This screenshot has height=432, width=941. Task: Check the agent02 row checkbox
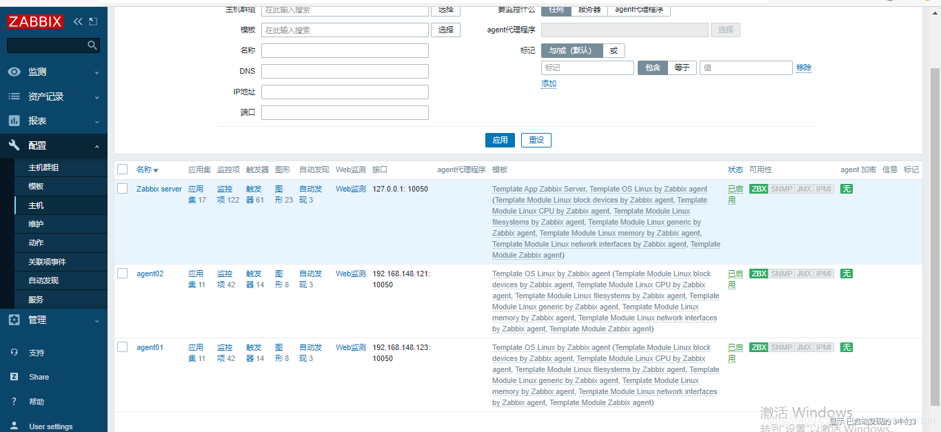coord(123,274)
